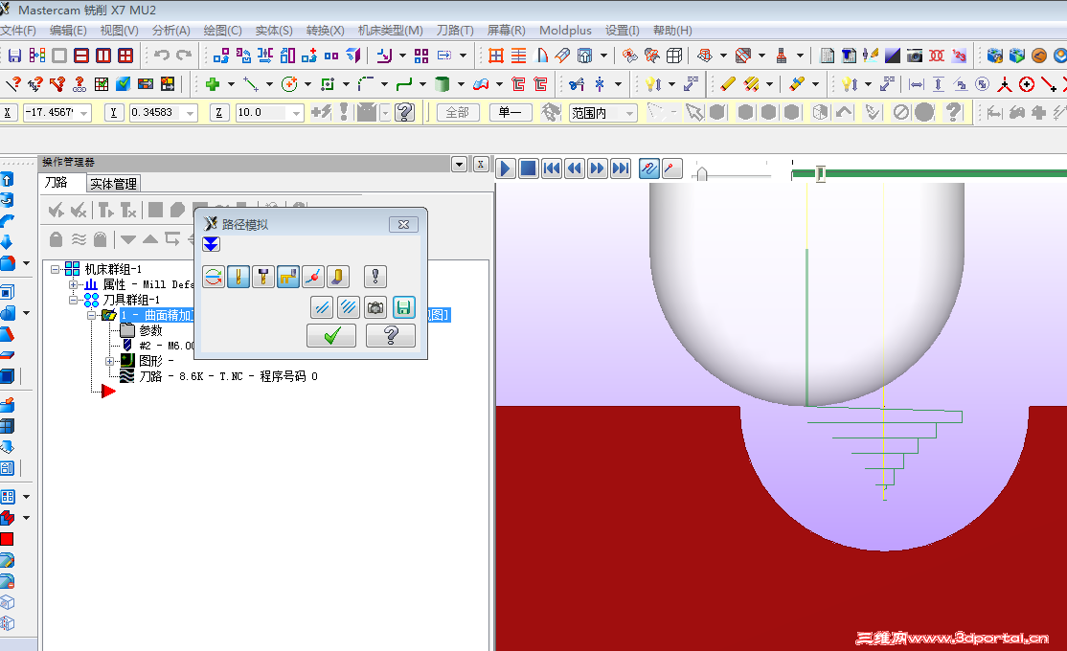
Task: Toggle endpoint markers on the toolpath
Action: click(x=313, y=276)
